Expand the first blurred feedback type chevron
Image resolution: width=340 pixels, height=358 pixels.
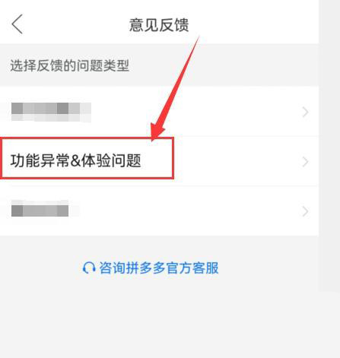(305, 112)
